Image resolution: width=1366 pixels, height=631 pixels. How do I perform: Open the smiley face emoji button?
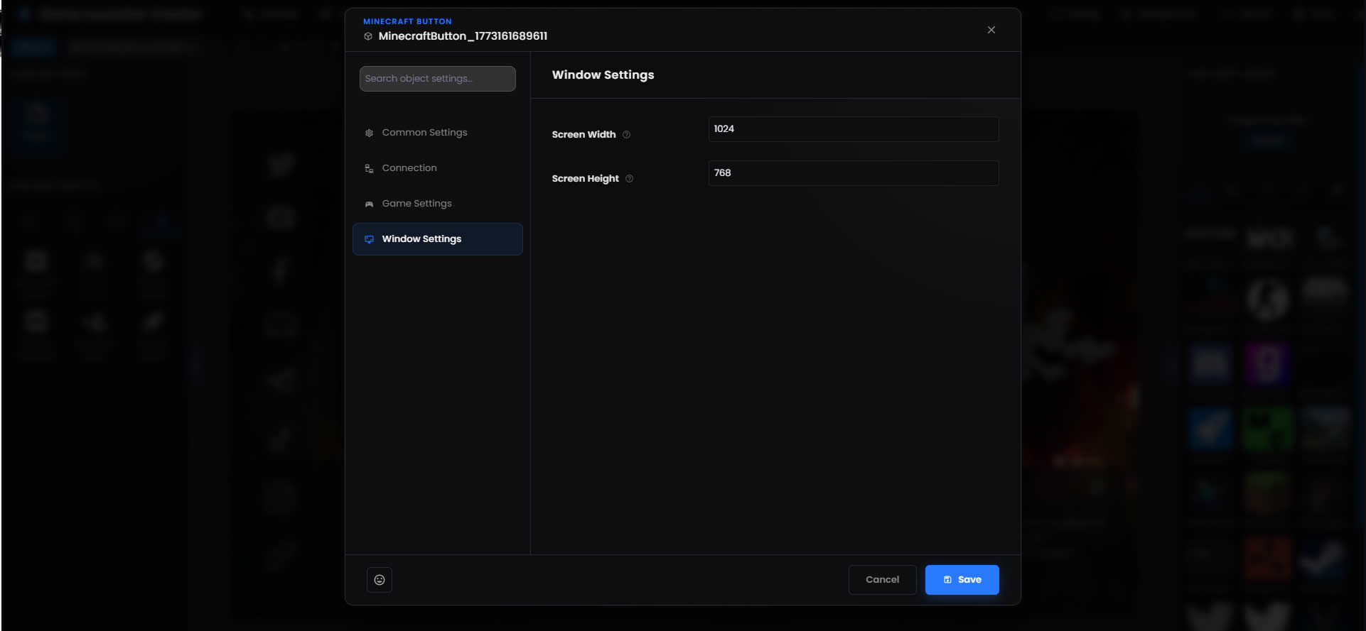click(x=380, y=580)
